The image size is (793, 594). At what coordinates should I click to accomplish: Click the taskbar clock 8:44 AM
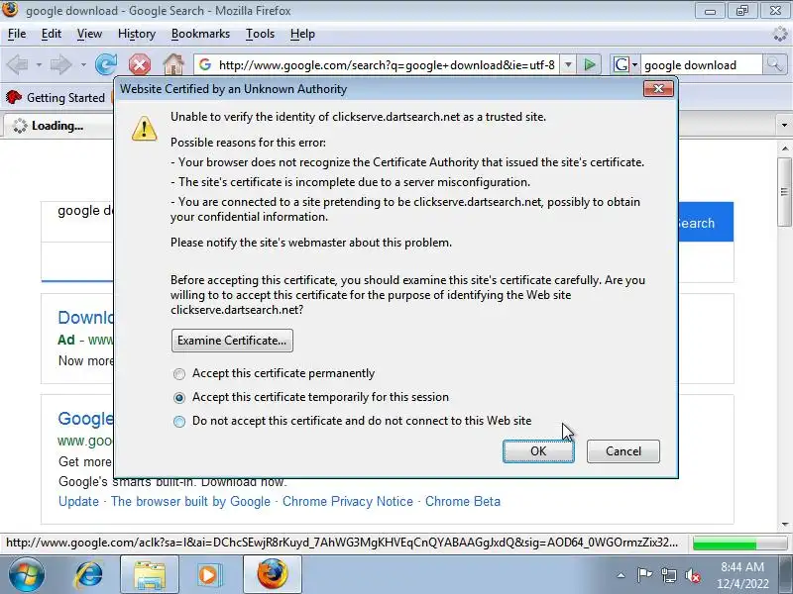click(x=741, y=567)
